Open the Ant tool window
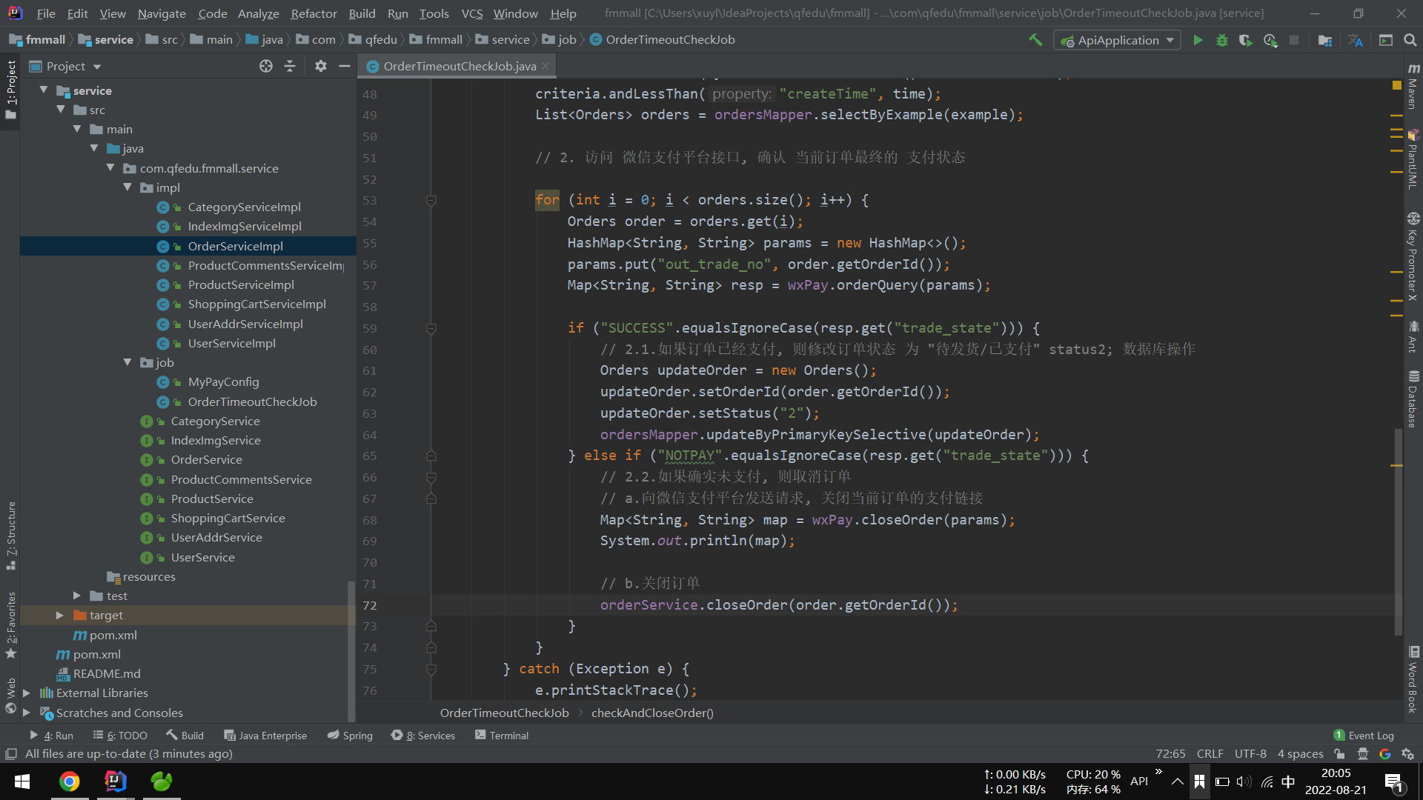1423x800 pixels. click(x=1413, y=337)
